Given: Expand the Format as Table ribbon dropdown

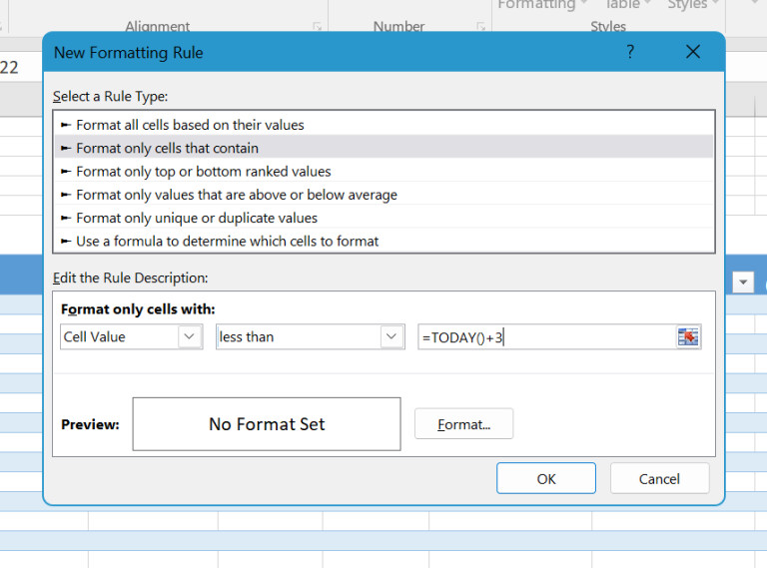Looking at the screenshot, I should [x=626, y=5].
